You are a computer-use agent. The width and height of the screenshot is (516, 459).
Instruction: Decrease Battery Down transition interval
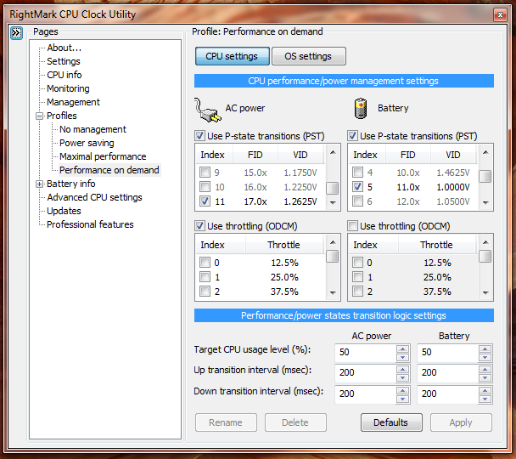pyautogui.click(x=485, y=399)
